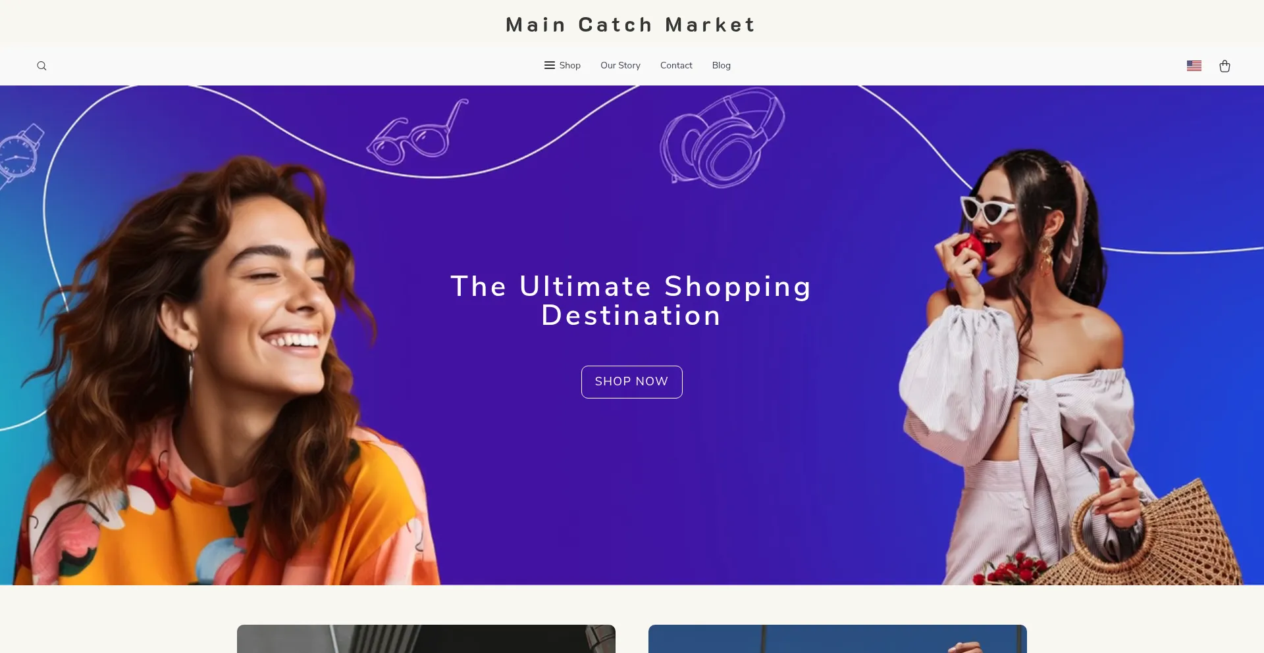Image resolution: width=1264 pixels, height=653 pixels.
Task: Open the Shop menu label
Action: (x=570, y=65)
